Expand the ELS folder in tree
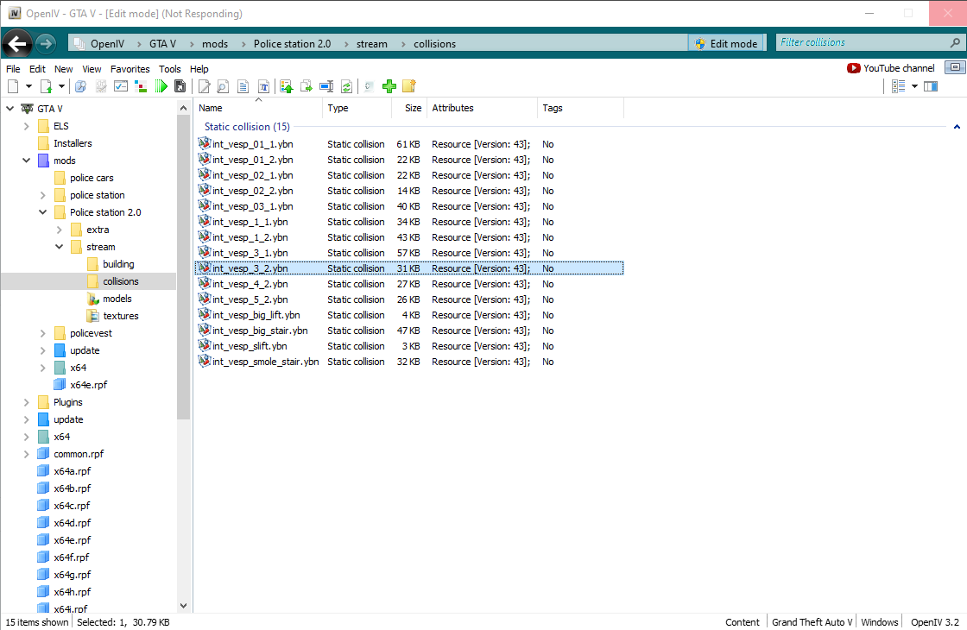967x630 pixels. 27,126
